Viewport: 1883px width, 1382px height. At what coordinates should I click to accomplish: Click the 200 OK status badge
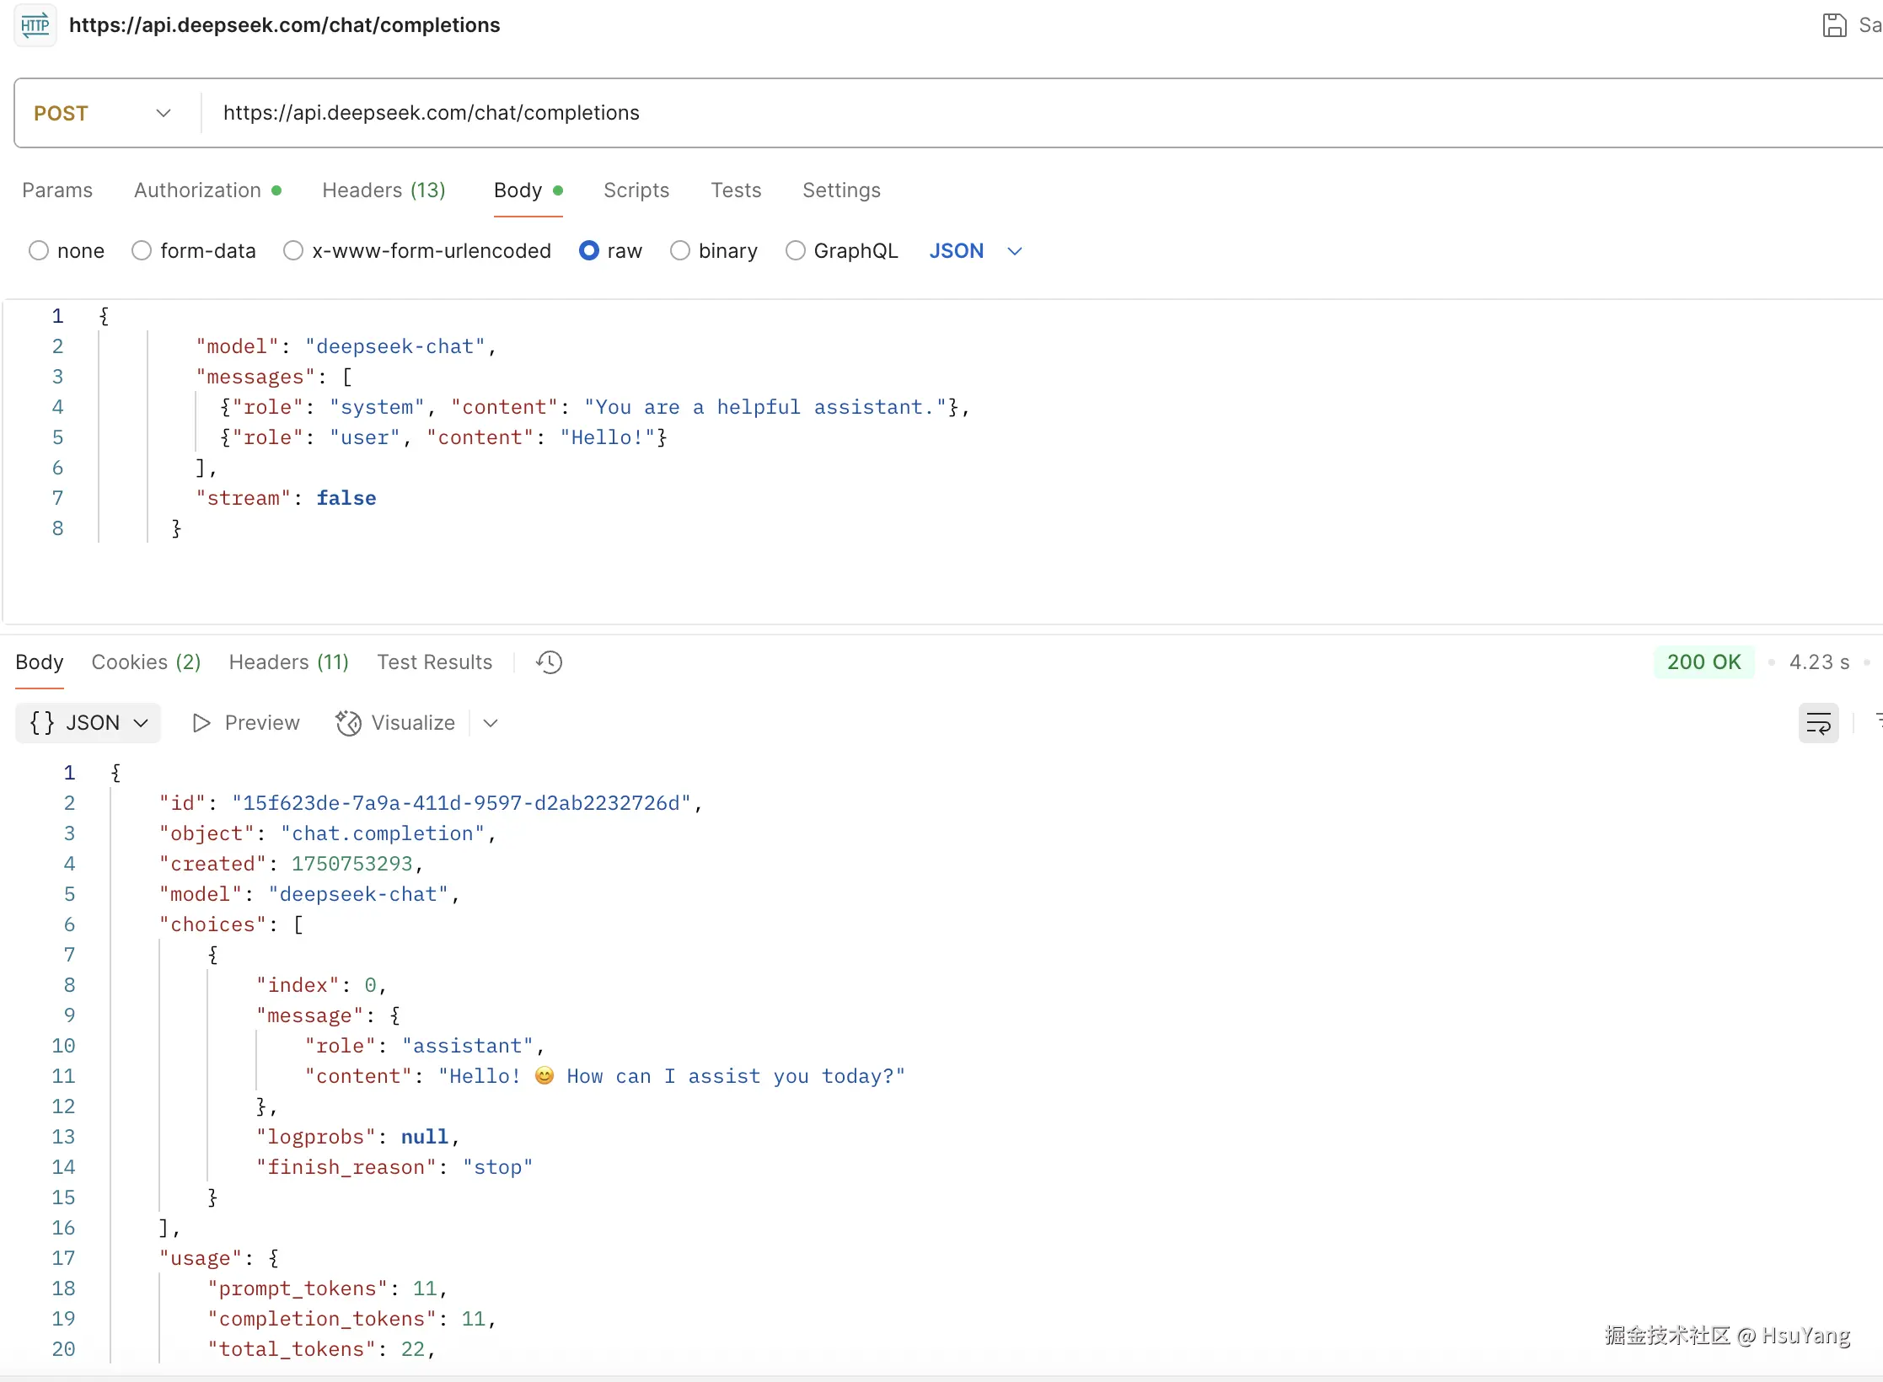tap(1703, 662)
